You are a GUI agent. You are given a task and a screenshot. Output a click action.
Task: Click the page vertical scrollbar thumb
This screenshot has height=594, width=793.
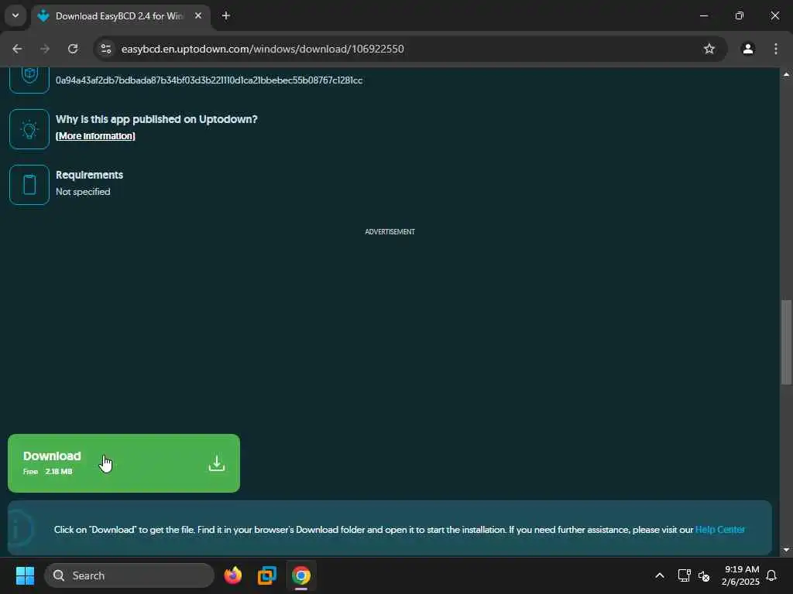(786, 343)
